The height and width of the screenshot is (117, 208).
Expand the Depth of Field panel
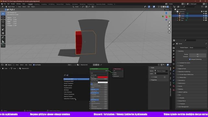point(182,69)
